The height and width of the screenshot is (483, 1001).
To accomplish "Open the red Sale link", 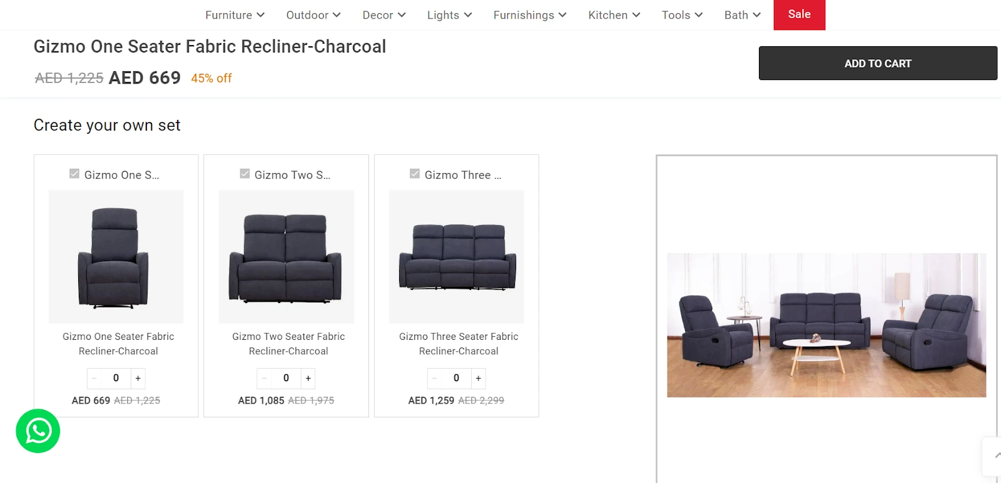I will (800, 14).
